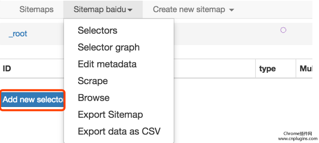Click the Add new selector button
The image size is (319, 143).
[33, 100]
